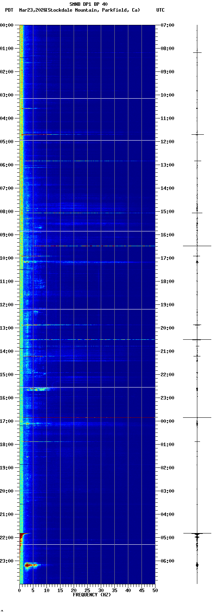Screen dimensions: 214x615
Task: Click the UTC time label "19:00"
Action: click(167, 305)
